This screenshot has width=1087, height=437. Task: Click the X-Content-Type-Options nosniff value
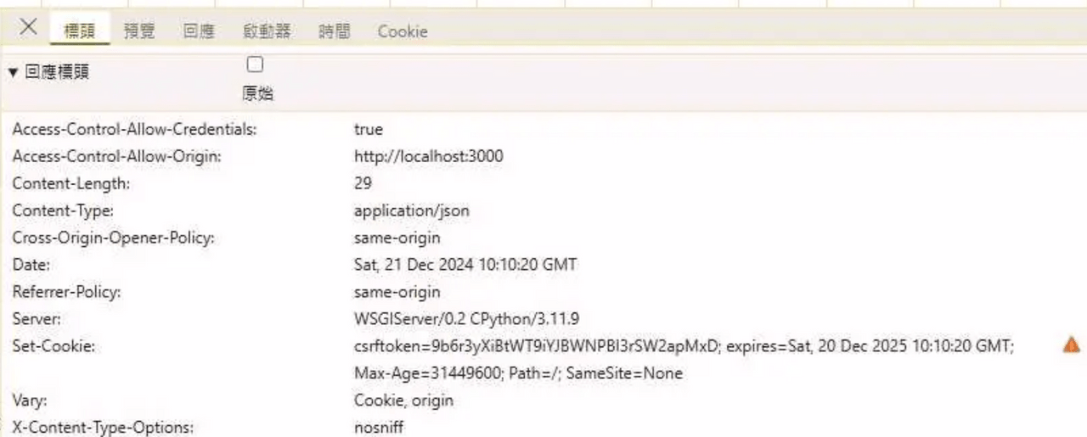[x=379, y=427]
